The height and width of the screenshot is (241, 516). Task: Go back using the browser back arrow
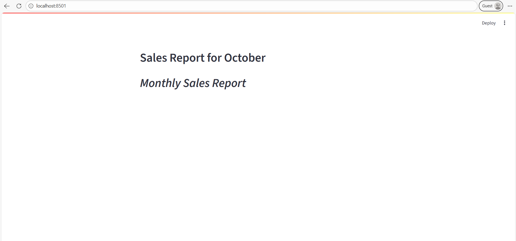pos(7,6)
